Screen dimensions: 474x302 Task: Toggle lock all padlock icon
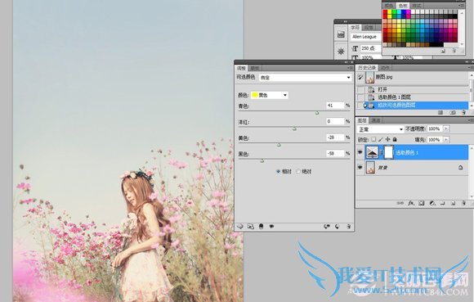tap(395, 139)
